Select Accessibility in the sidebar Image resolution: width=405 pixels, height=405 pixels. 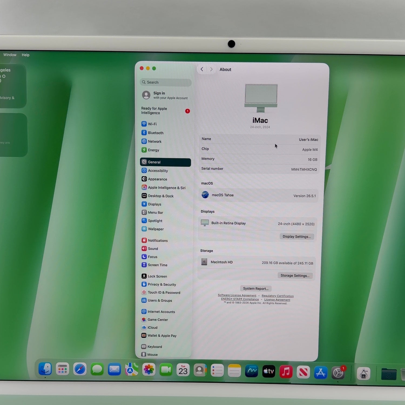[x=155, y=171]
